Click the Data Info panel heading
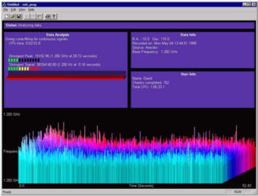The width and height of the screenshot is (258, 196). [x=188, y=35]
